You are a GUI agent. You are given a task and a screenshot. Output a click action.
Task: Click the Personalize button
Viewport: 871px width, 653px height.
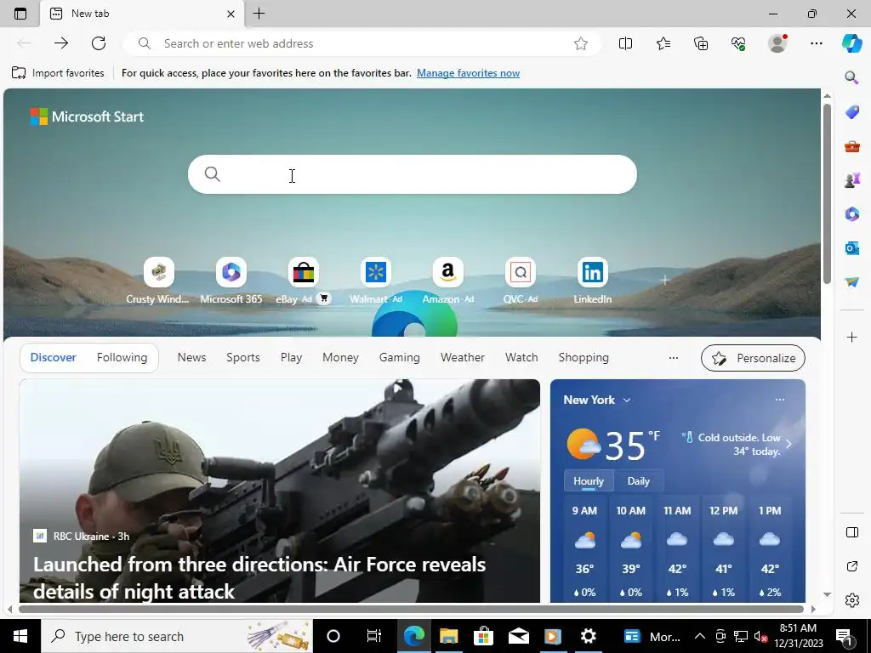click(x=753, y=358)
